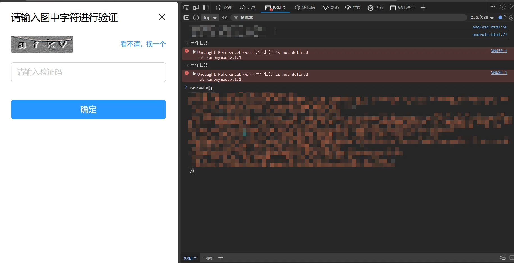Open the more tools plus icon

[x=423, y=8]
